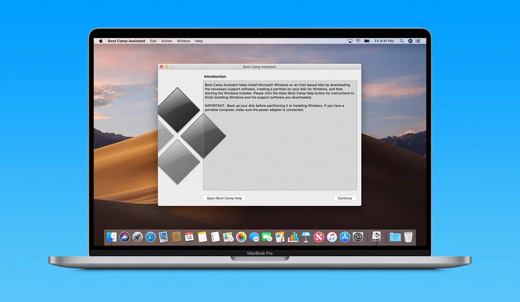
Task: Click the IMPORTANT backup warning text
Action: pos(274,108)
